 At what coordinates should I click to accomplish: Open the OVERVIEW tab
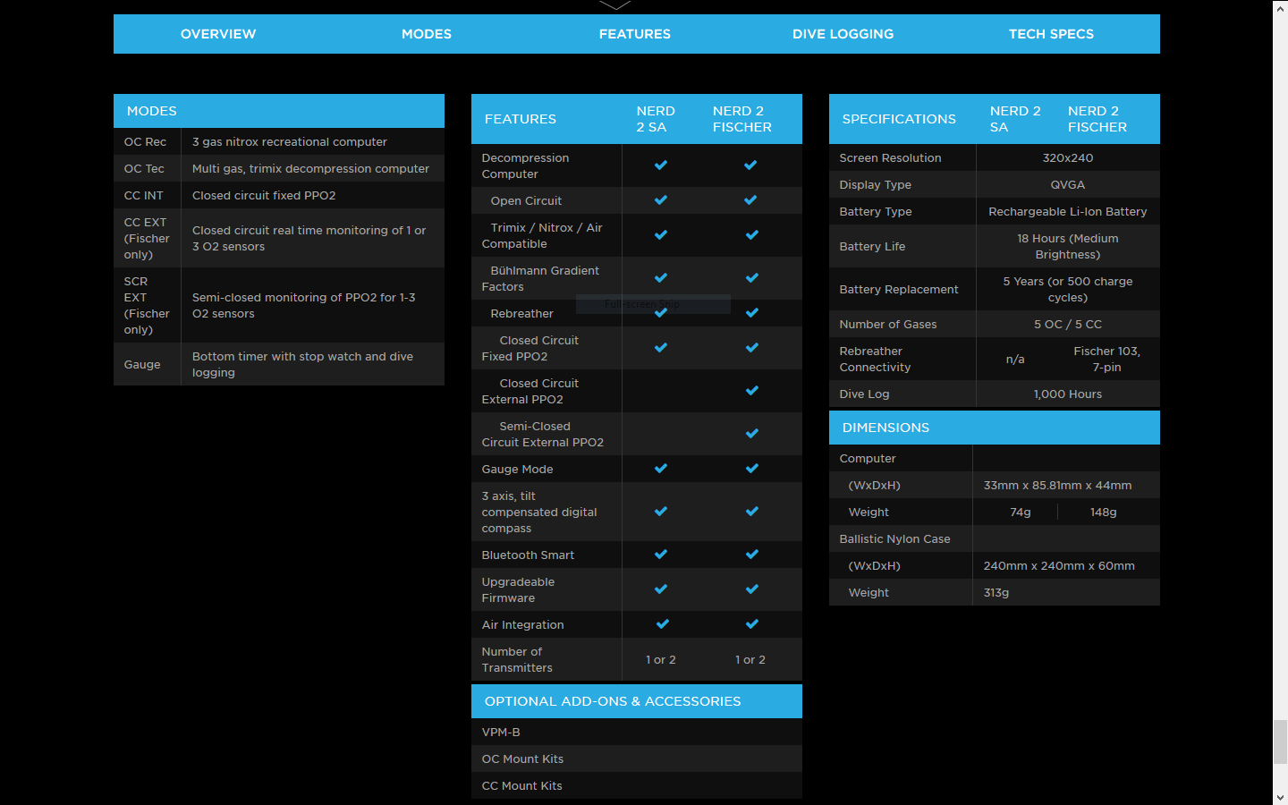pos(218,34)
